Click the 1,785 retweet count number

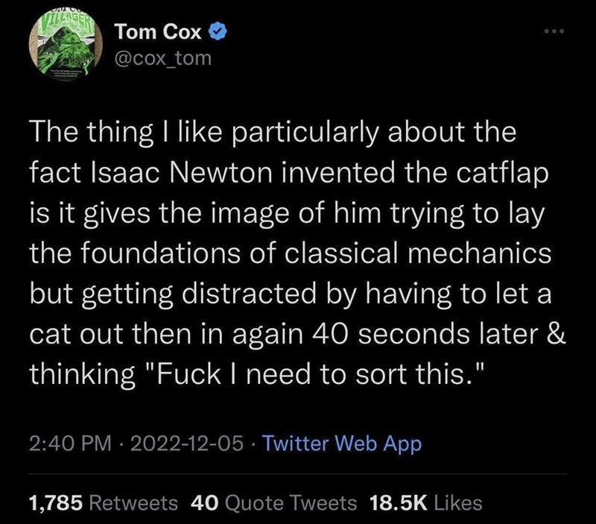coord(55,503)
